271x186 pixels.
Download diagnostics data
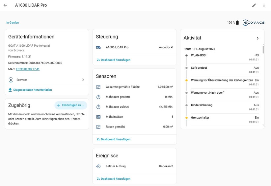[30, 90]
